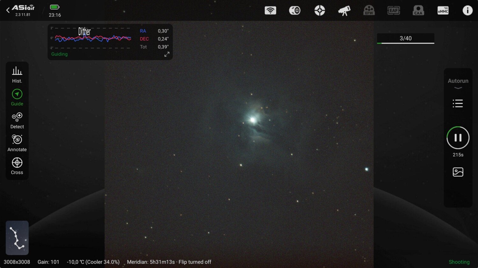The width and height of the screenshot is (478, 268).
Task: Open the eMMC storage icon
Action: pyautogui.click(x=443, y=11)
